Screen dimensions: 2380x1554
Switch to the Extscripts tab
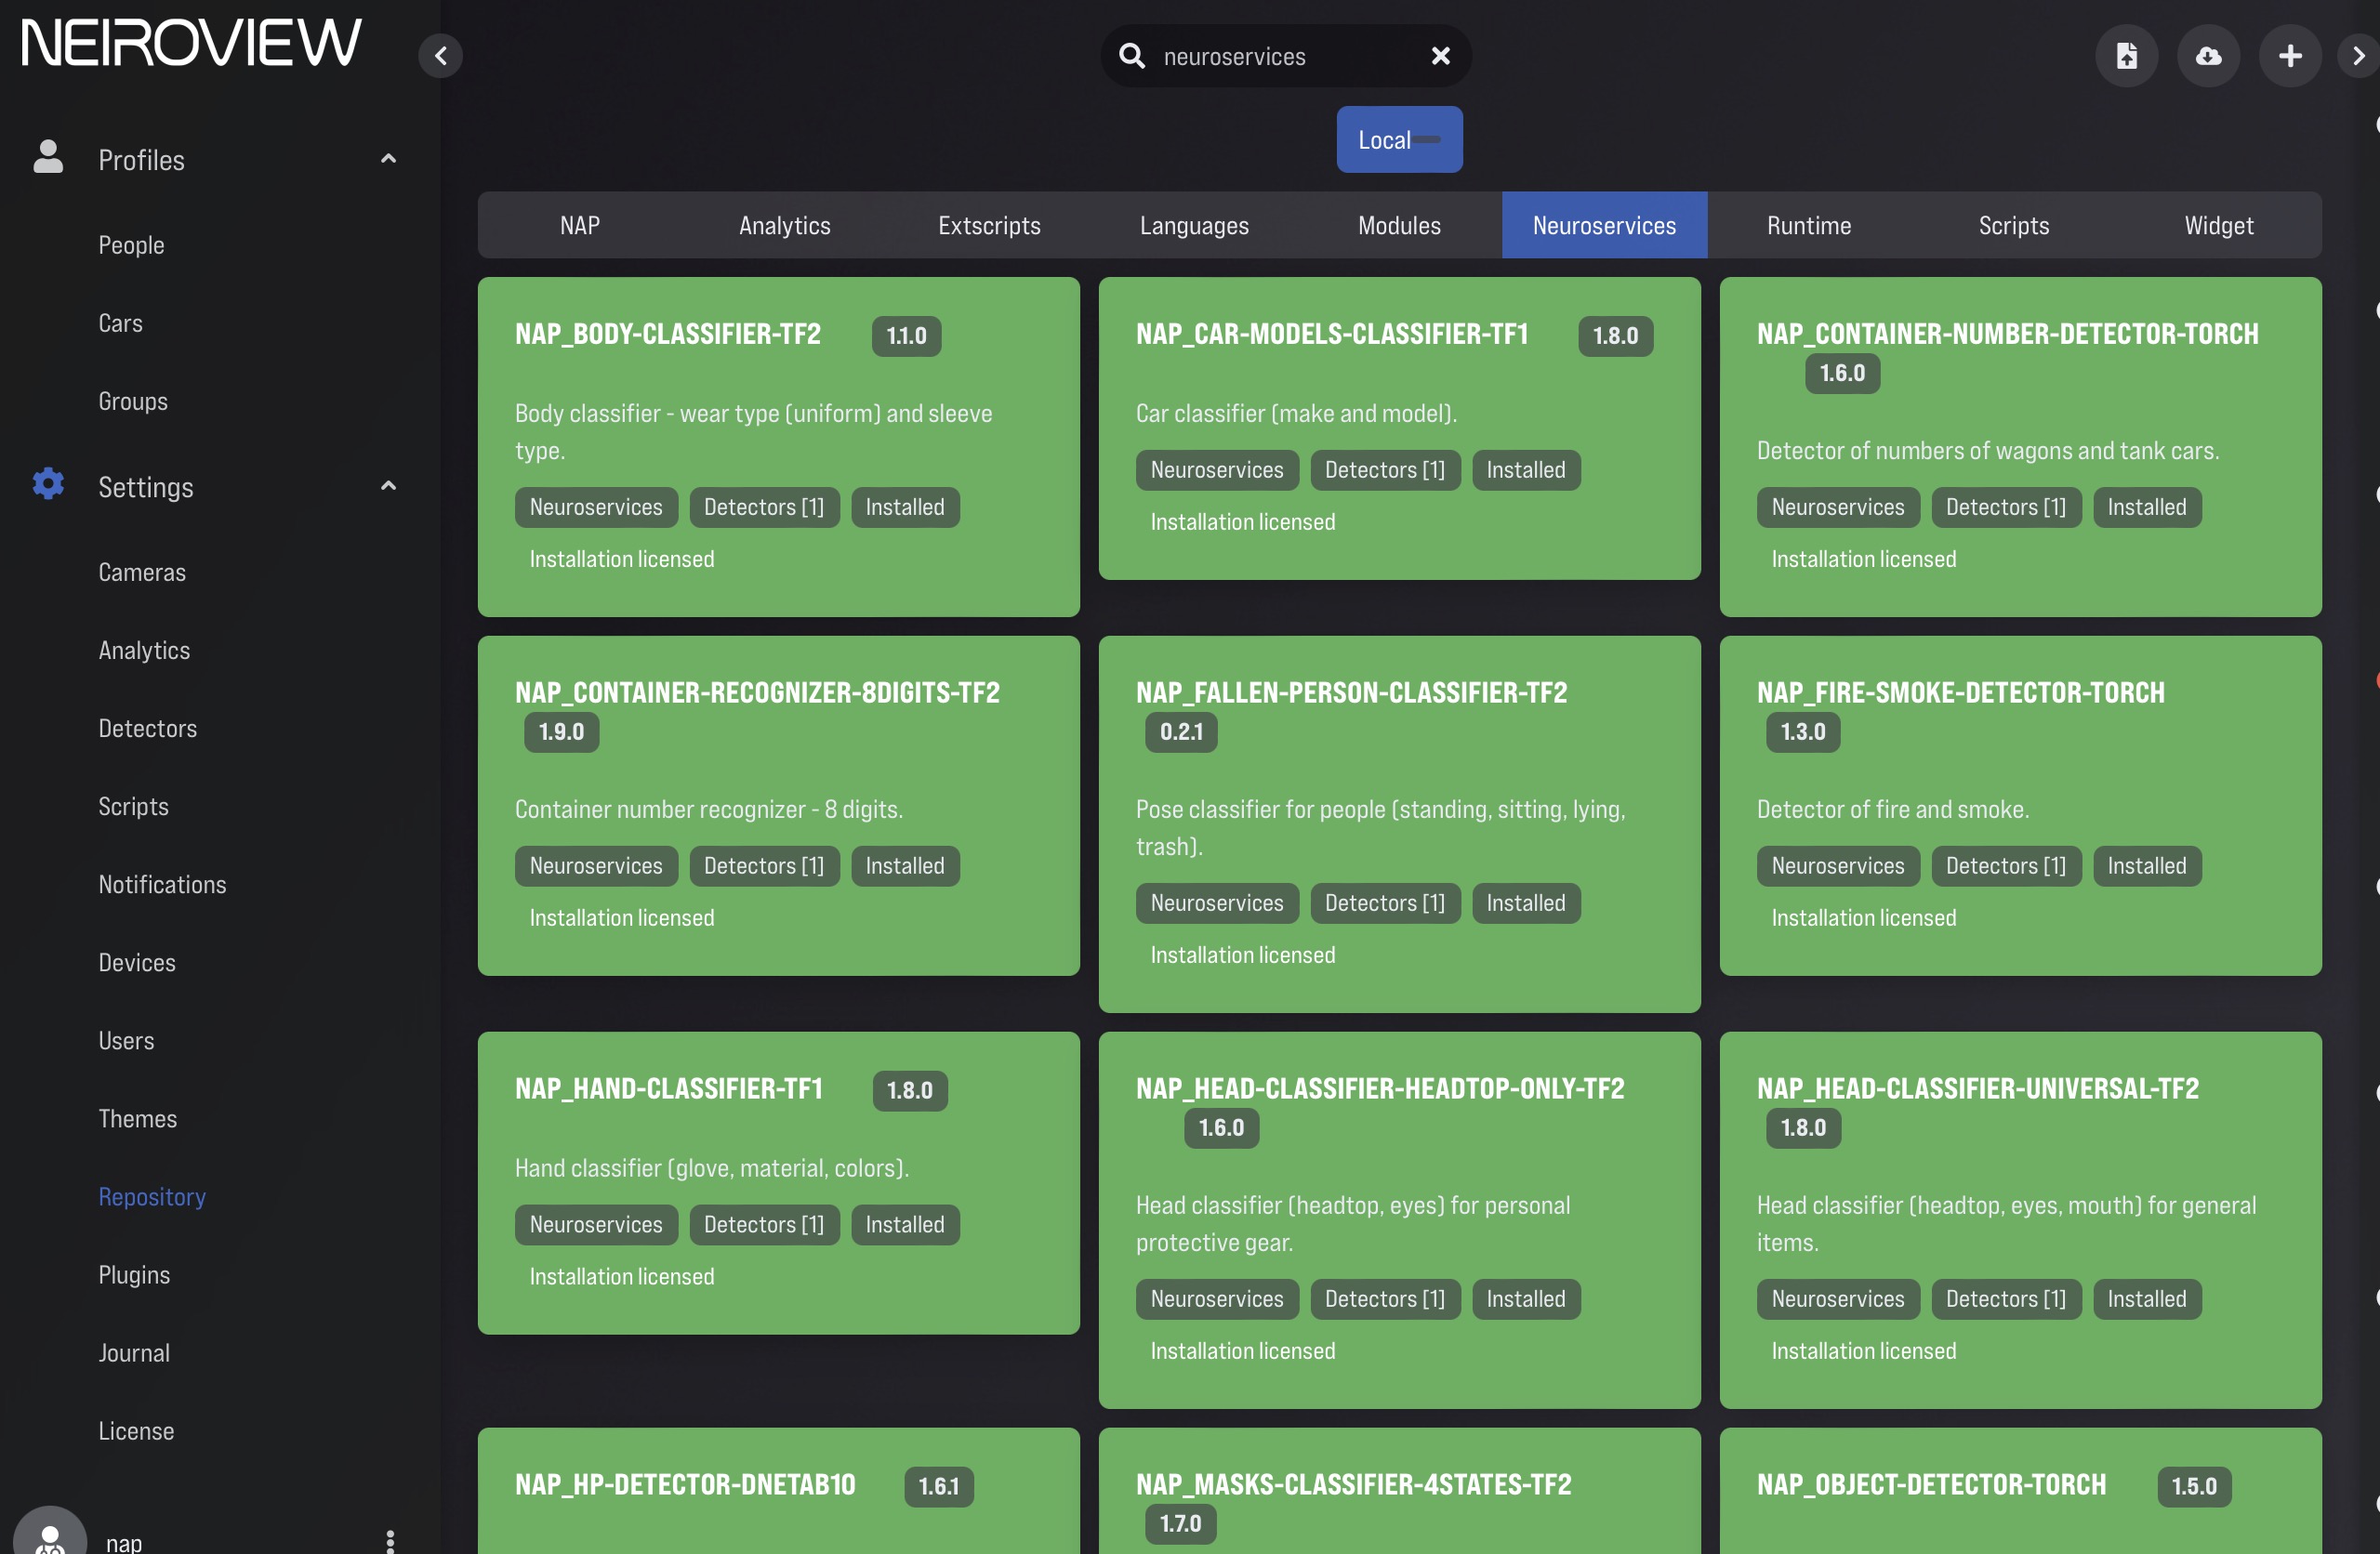click(x=990, y=226)
